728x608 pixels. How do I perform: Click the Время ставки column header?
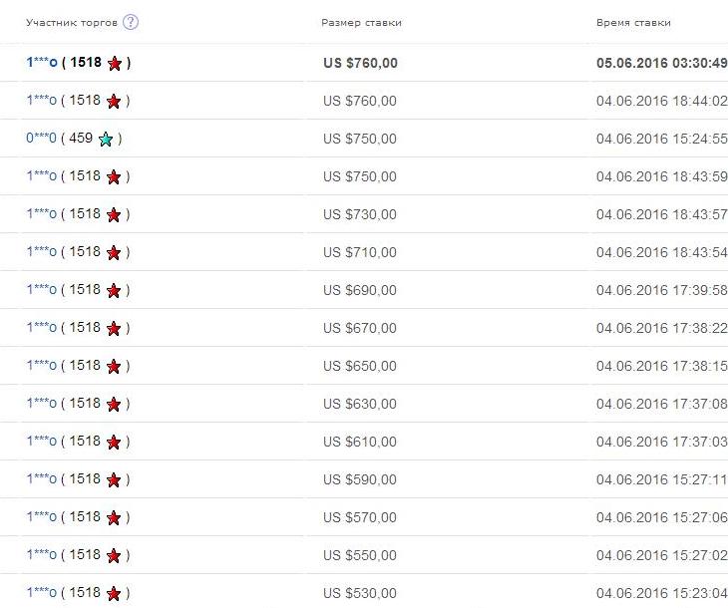(x=633, y=23)
